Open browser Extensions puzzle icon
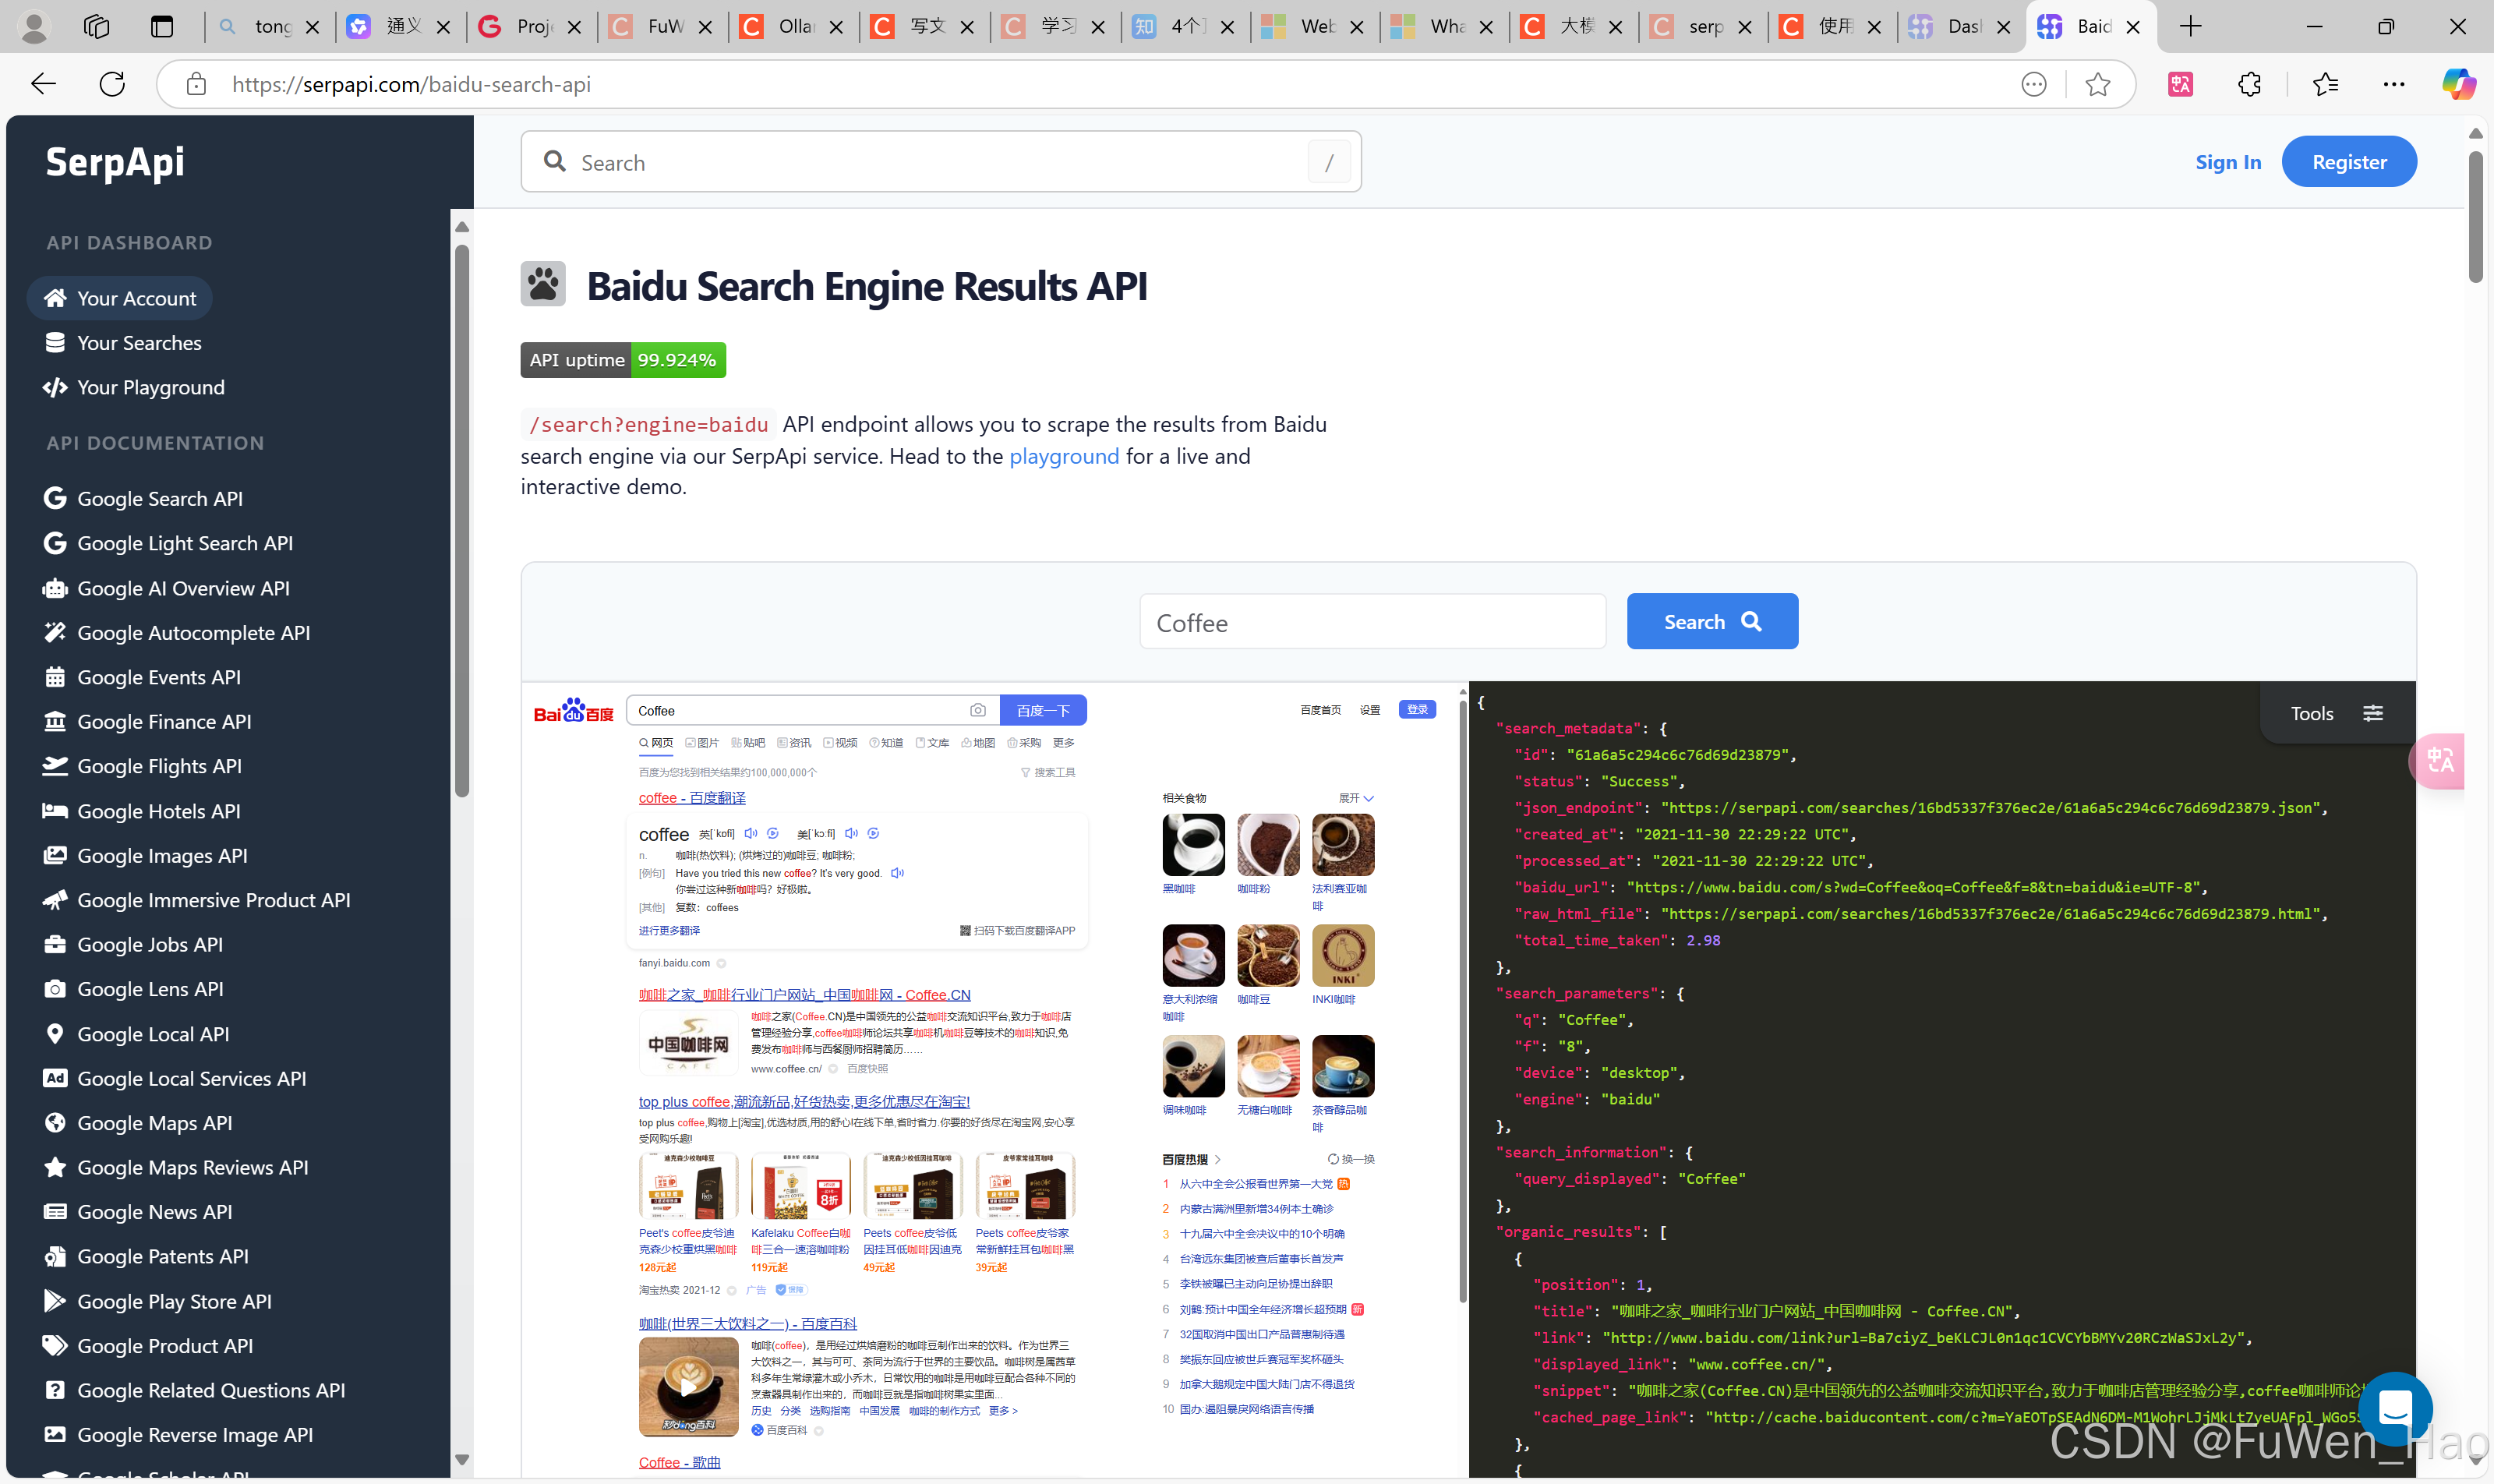Viewport: 2494px width, 1484px height. (2249, 84)
